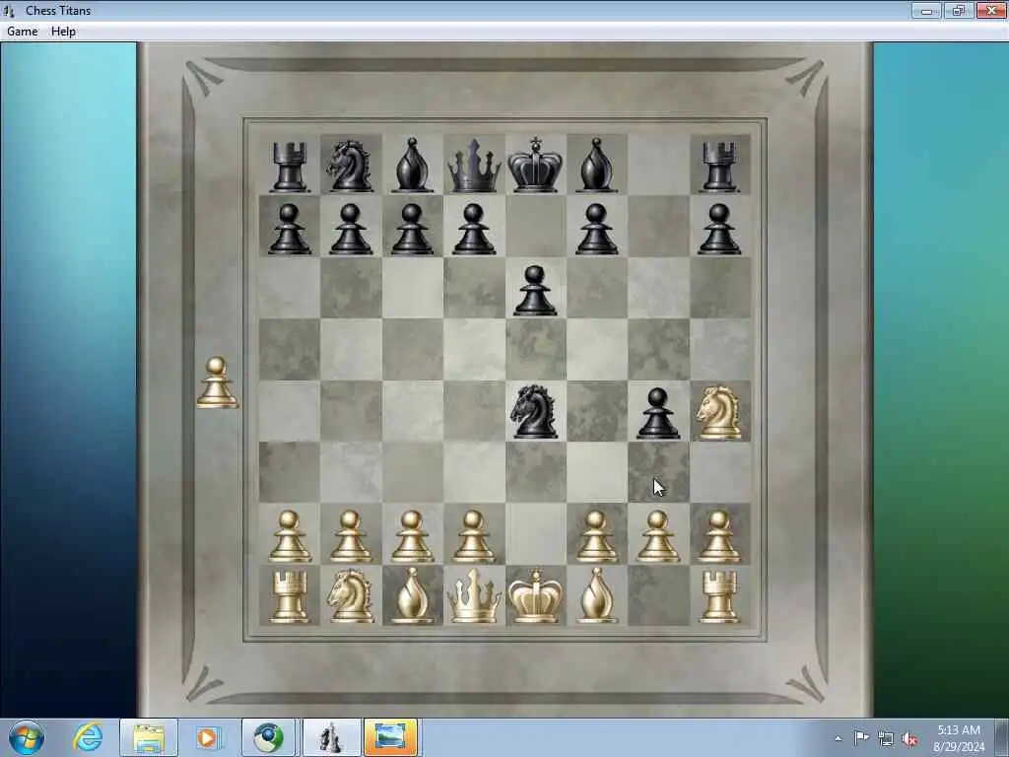Select the white pawn on d2
This screenshot has width=1009, height=757.
(474, 536)
